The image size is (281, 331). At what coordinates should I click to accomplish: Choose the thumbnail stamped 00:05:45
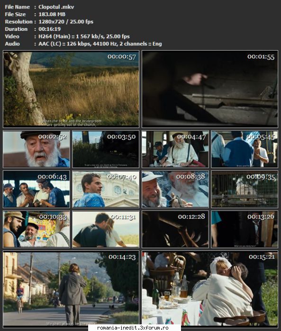[245, 149]
